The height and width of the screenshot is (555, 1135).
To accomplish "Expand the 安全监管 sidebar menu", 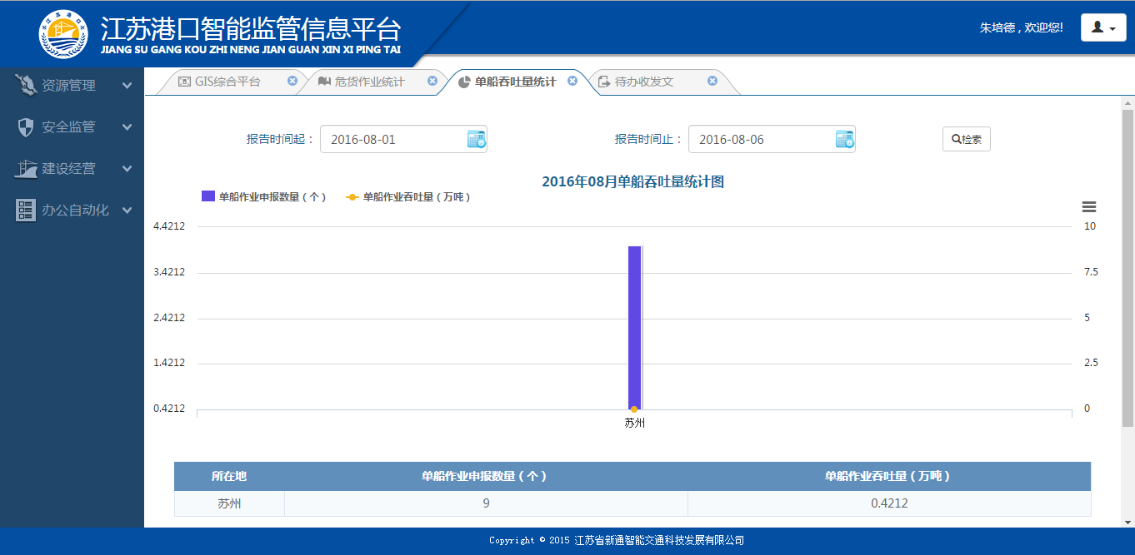I will [x=72, y=127].
